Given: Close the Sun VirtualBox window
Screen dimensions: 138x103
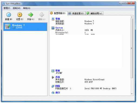Looking at the screenshot, I should tap(131, 3).
